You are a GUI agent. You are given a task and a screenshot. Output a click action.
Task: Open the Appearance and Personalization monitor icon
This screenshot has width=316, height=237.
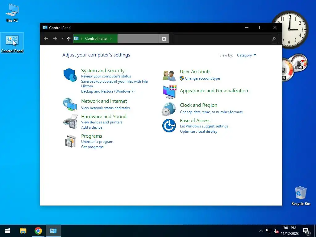point(169,92)
